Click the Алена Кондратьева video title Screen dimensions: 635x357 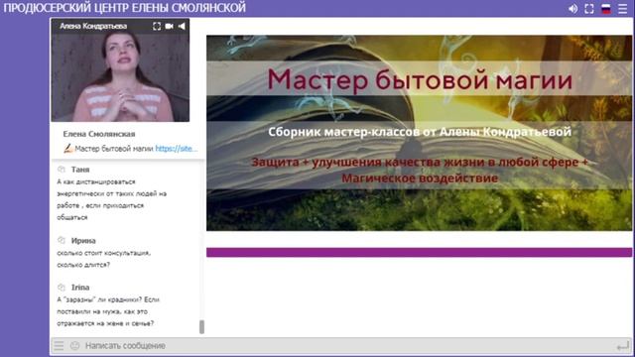coord(93,26)
